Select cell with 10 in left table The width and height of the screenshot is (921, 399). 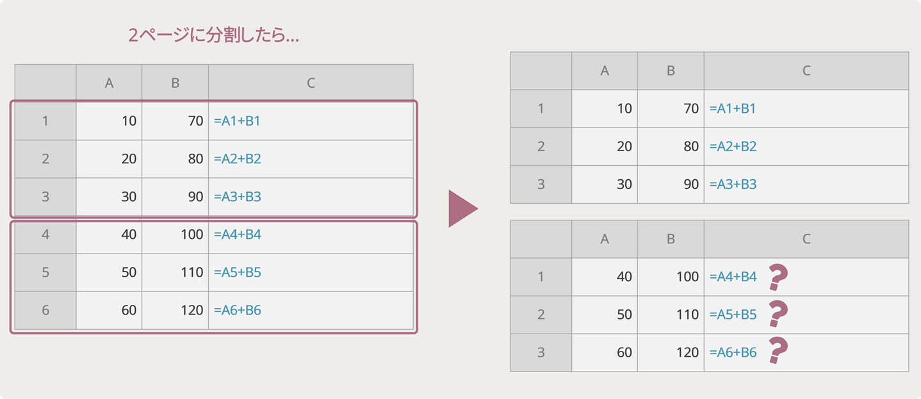[109, 120]
